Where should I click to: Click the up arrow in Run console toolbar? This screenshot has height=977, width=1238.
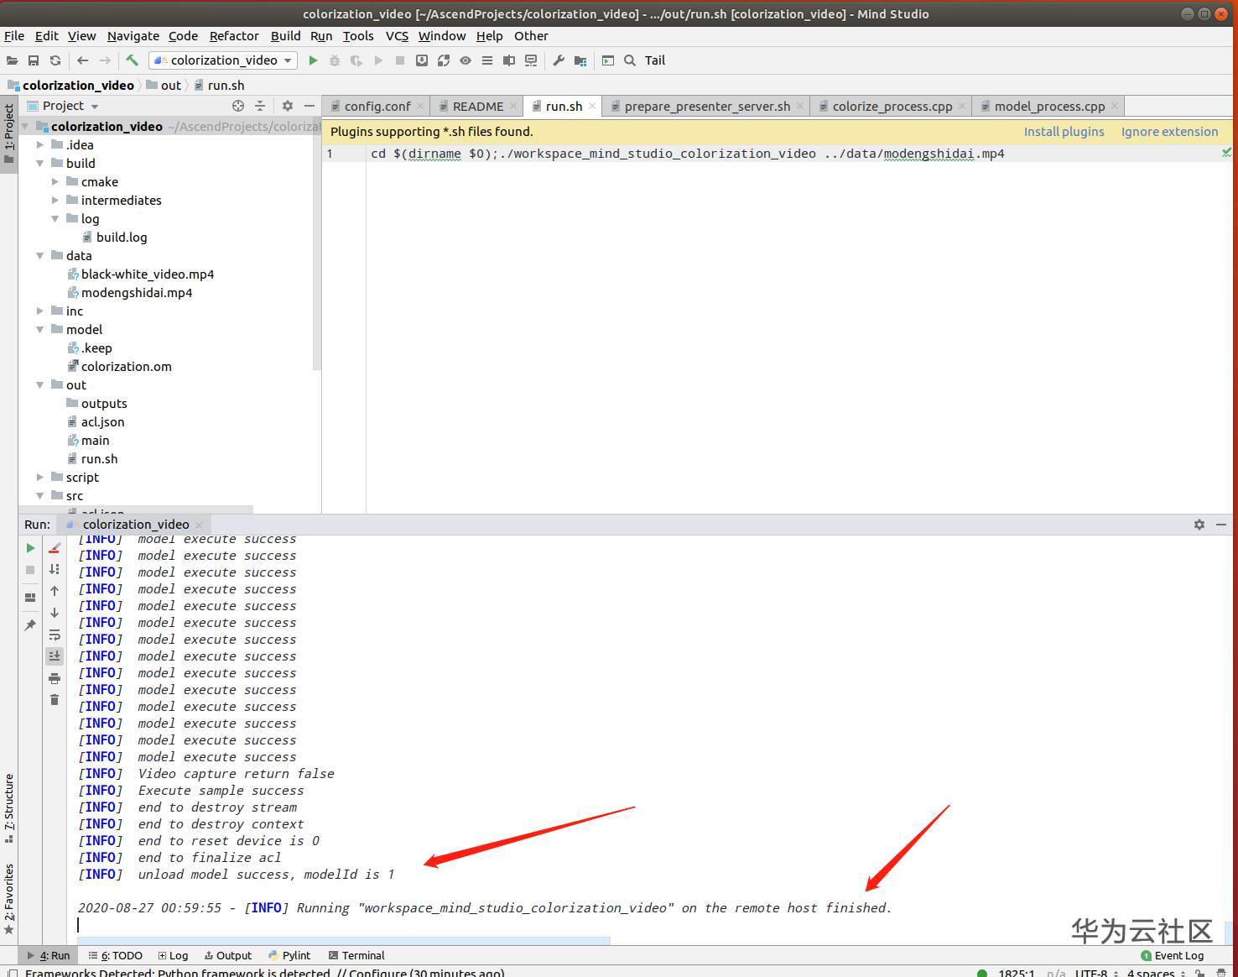[x=55, y=591]
